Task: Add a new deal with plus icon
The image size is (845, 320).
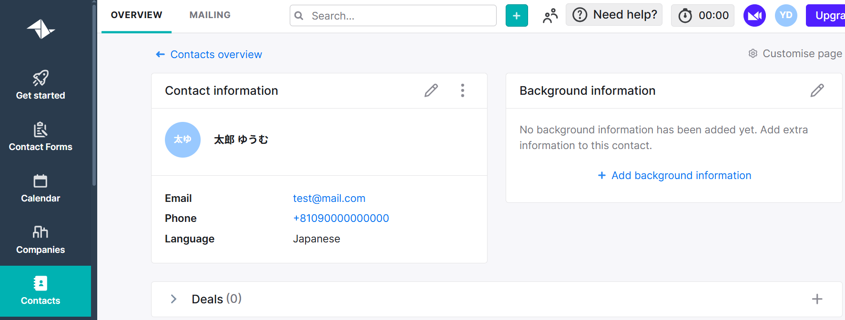Action: [817, 299]
